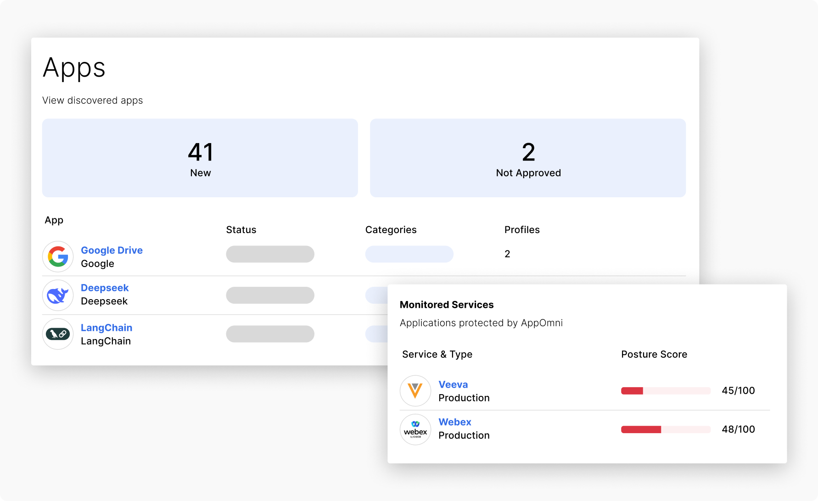Click Google Drive's category pill
The width and height of the screenshot is (818, 501).
pyautogui.click(x=409, y=254)
